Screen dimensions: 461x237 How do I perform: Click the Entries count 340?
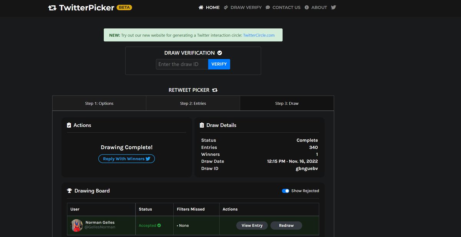click(x=313, y=147)
